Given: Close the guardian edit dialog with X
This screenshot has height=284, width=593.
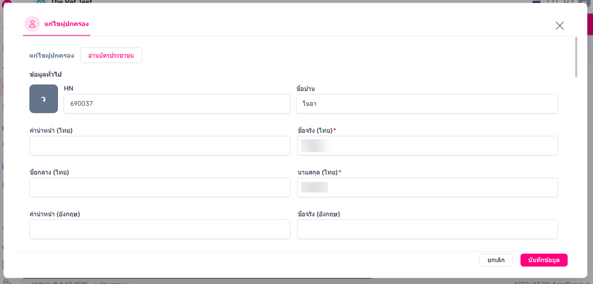Looking at the screenshot, I should coord(559,25).
